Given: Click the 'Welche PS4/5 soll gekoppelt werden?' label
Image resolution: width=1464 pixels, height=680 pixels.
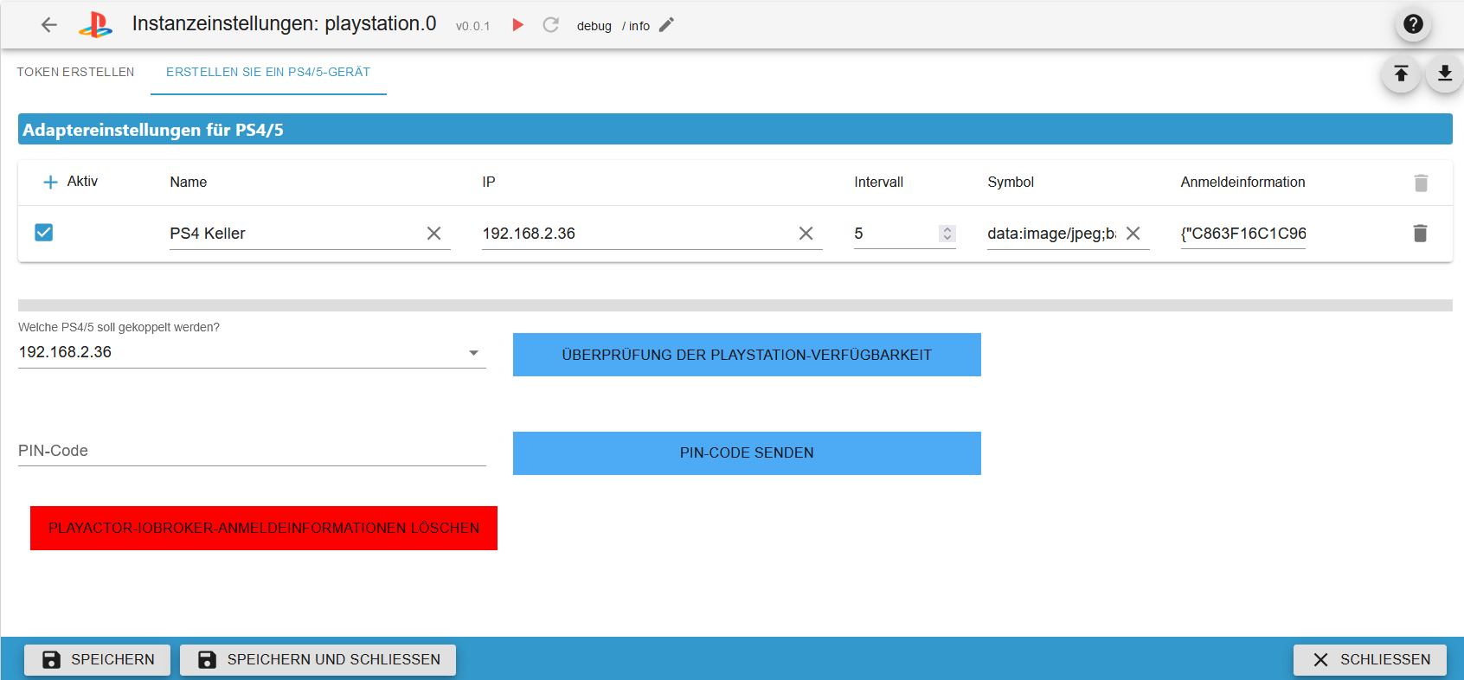Looking at the screenshot, I should click(x=119, y=327).
